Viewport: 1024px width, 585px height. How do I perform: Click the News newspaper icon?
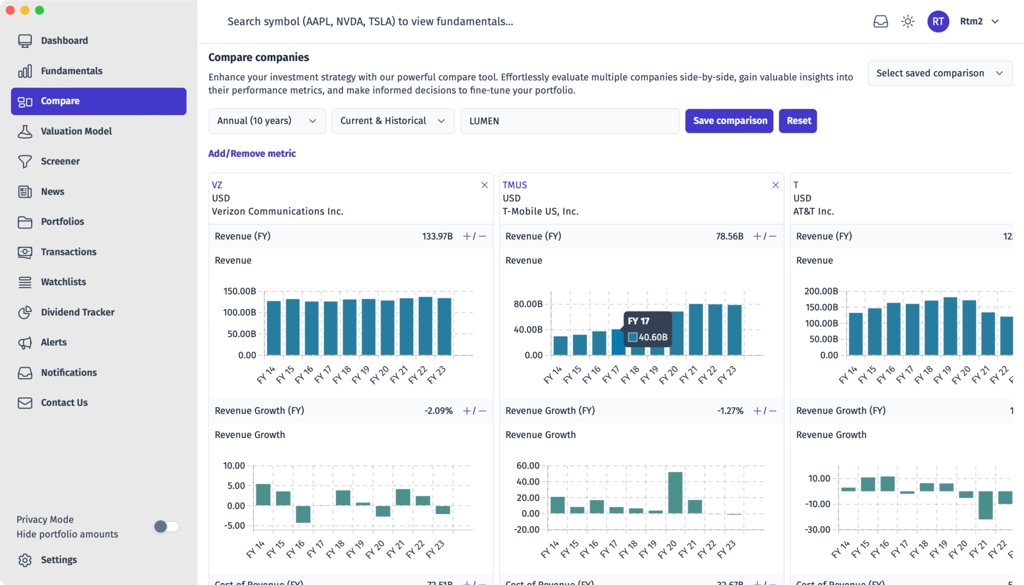[25, 191]
